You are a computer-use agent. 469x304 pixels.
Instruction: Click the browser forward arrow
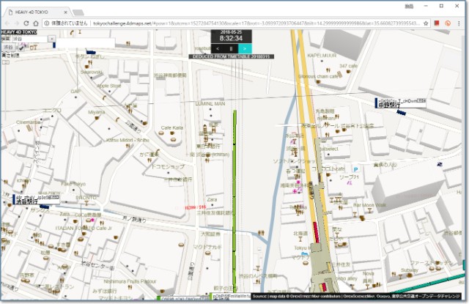21,23
